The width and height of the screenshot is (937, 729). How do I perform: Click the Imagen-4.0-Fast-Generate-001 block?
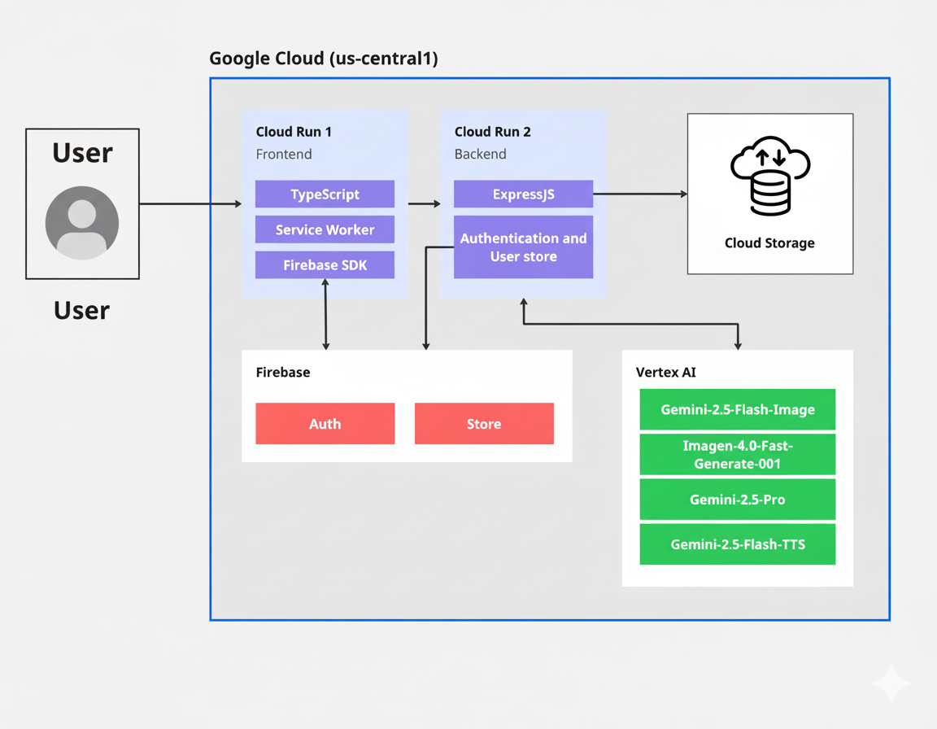coord(738,455)
